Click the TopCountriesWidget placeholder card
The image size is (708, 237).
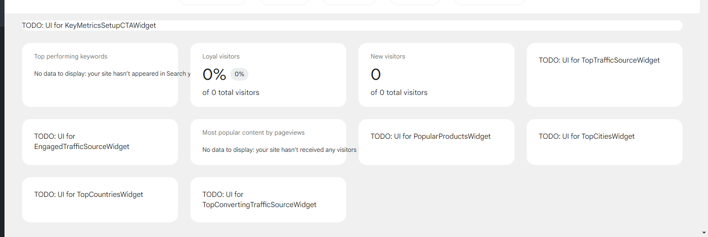tap(100, 199)
